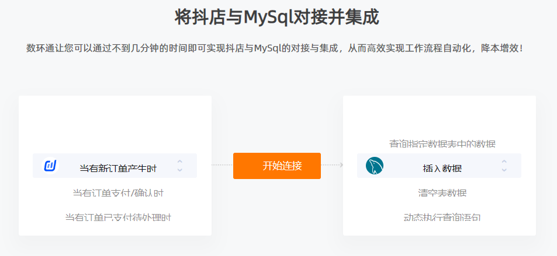
Task: Click the 数环通 description sentence under the title
Action: (x=275, y=48)
